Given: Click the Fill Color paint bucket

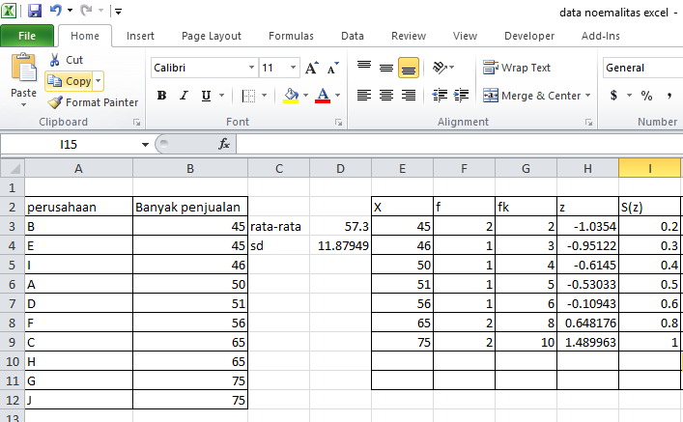Looking at the screenshot, I should (291, 96).
